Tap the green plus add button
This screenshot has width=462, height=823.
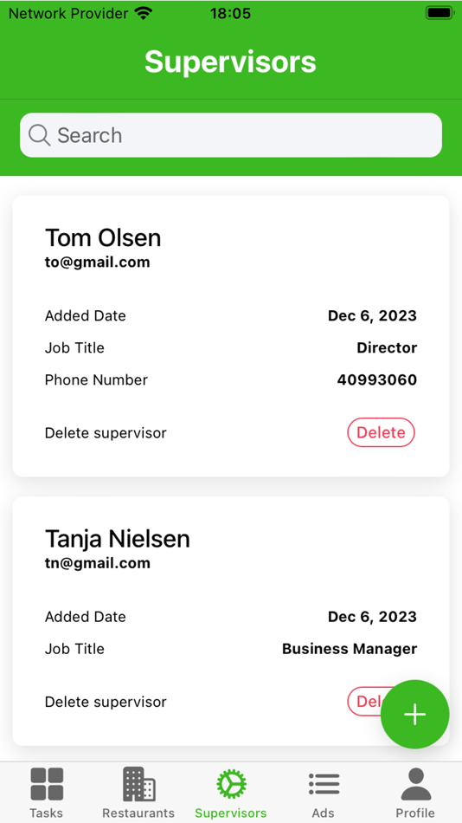(x=414, y=715)
